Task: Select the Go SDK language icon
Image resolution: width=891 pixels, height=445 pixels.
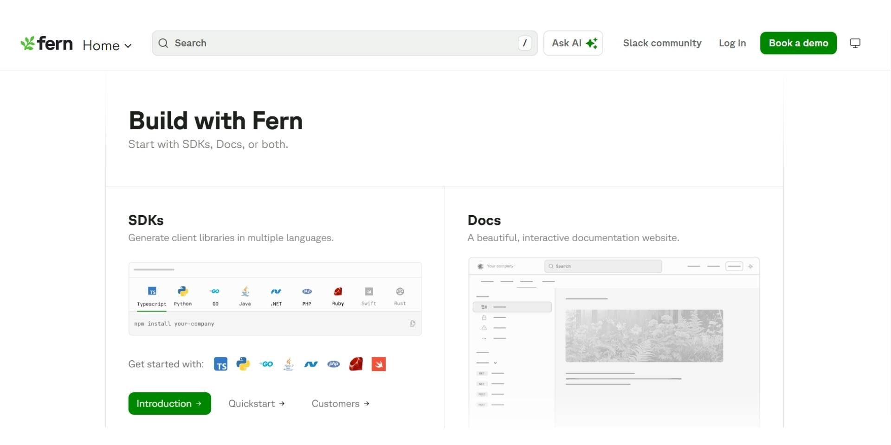Action: point(214,295)
